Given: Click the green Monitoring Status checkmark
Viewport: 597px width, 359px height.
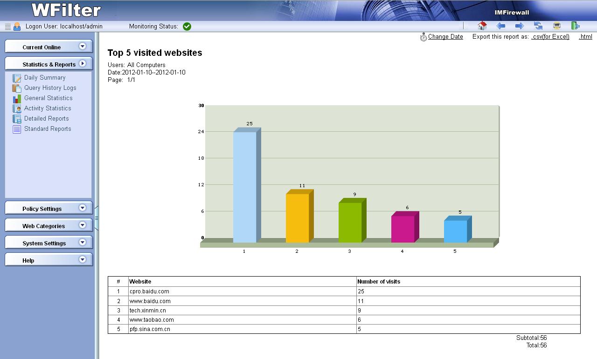Looking at the screenshot, I should [187, 27].
